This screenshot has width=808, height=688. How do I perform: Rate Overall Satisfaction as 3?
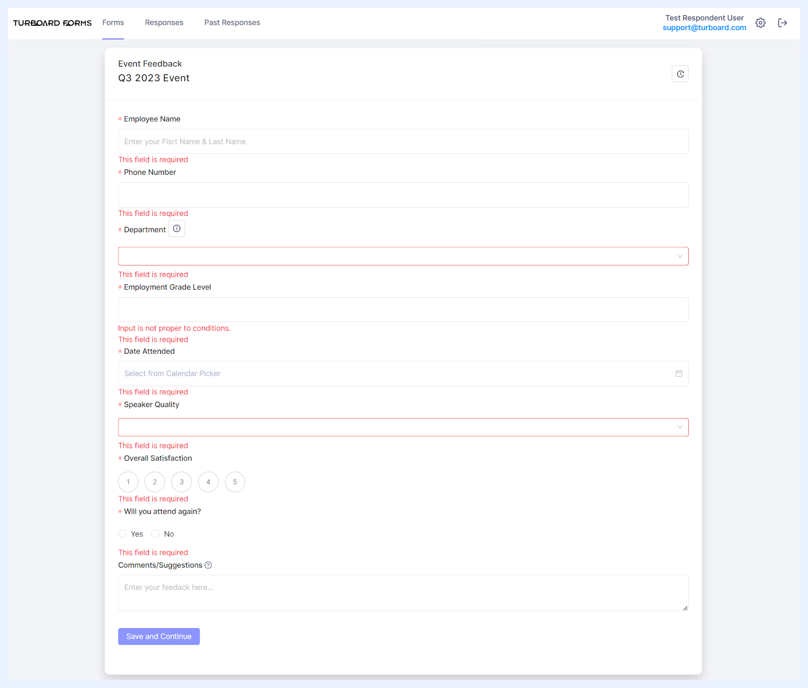[x=182, y=482]
